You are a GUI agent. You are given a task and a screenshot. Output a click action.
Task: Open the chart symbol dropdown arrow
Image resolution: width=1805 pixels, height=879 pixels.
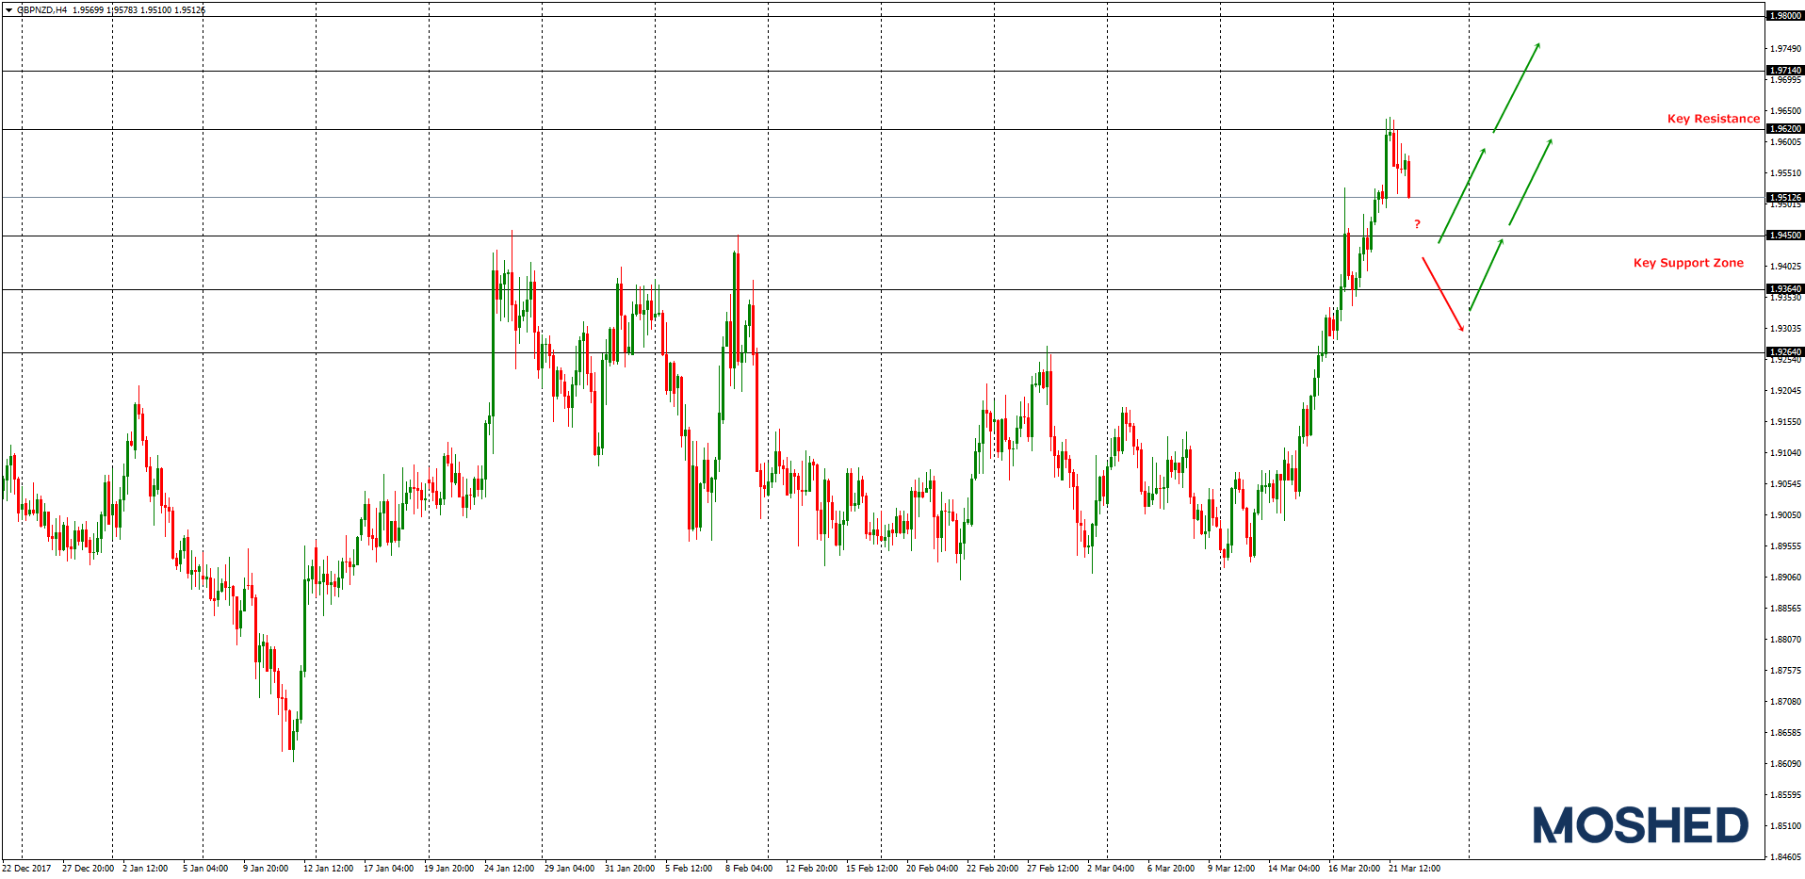coord(8,8)
